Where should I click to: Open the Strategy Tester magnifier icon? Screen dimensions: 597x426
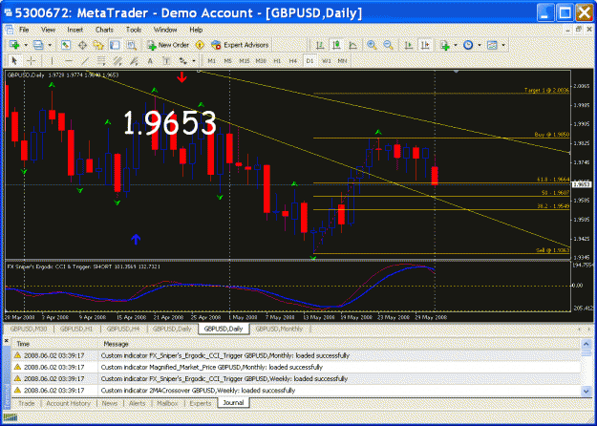[132, 45]
